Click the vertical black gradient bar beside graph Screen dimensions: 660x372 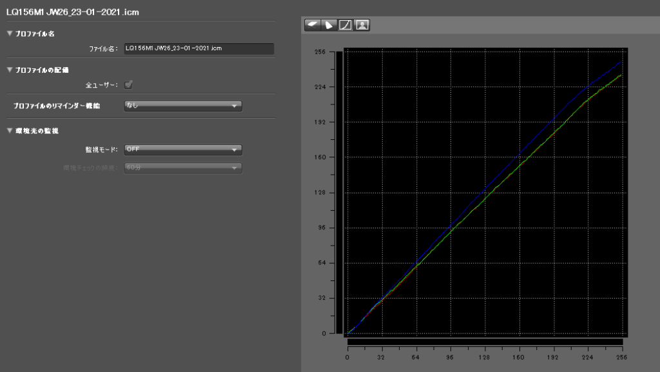click(x=339, y=193)
